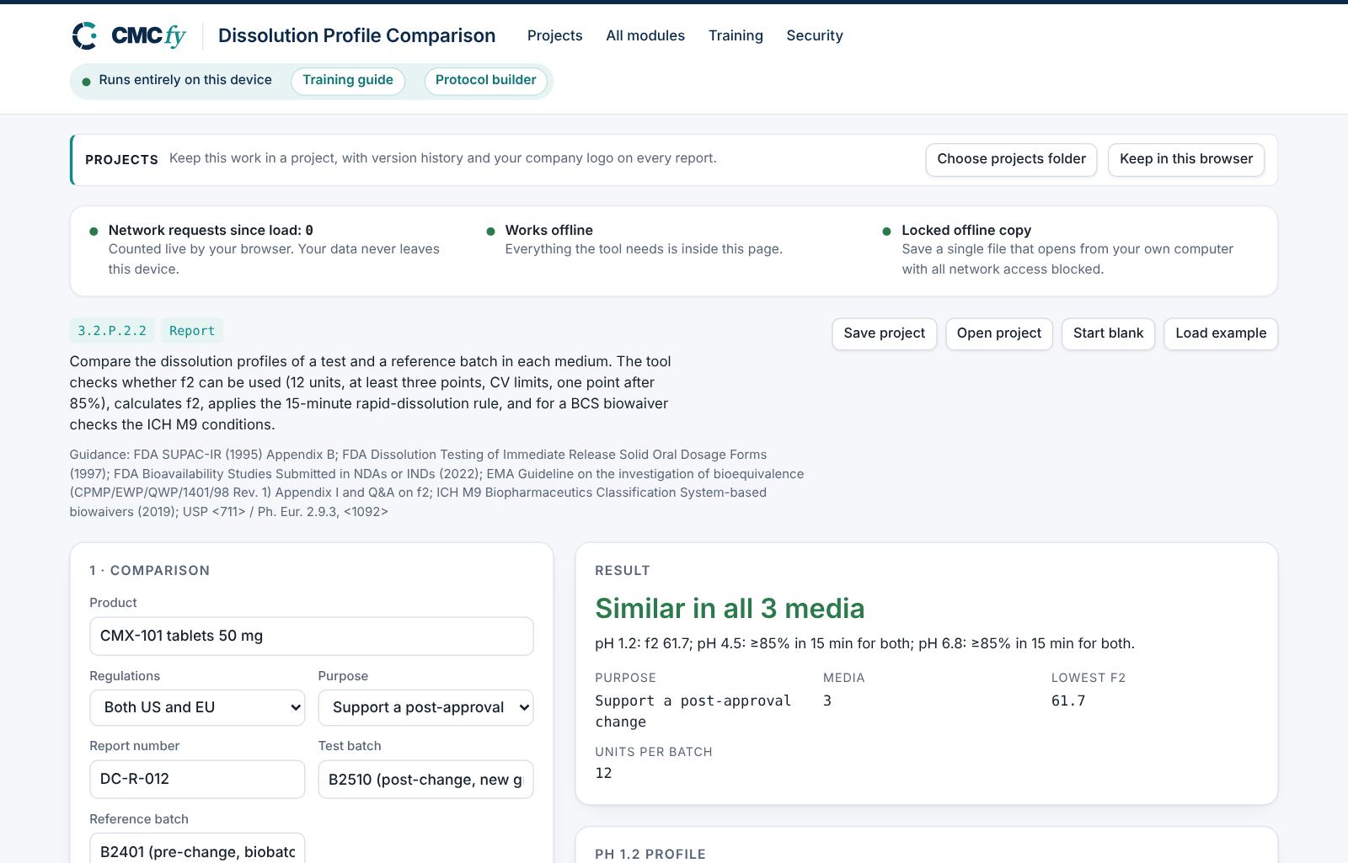Image resolution: width=1348 pixels, height=863 pixels.
Task: Open the Training guide pill
Action: [348, 81]
